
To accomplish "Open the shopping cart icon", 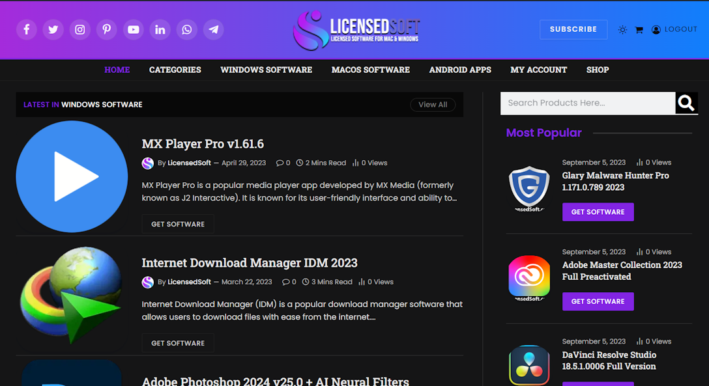I will pyautogui.click(x=639, y=30).
